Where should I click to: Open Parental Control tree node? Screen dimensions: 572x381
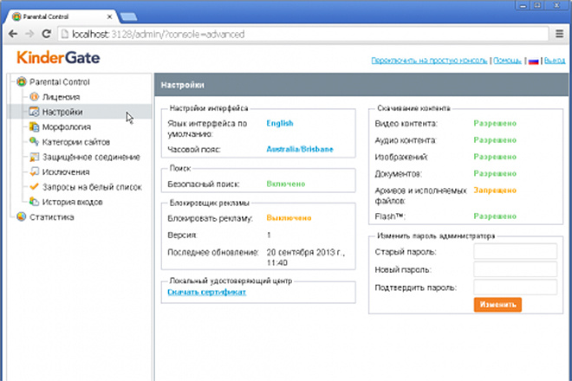point(60,82)
